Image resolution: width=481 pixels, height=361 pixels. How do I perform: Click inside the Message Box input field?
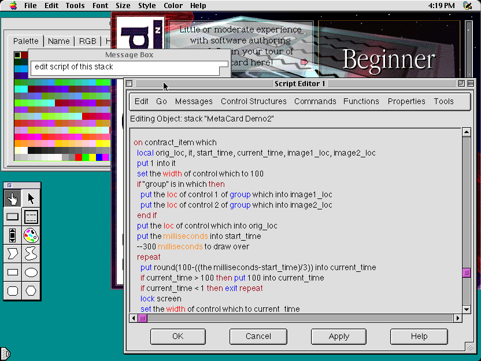[125, 68]
